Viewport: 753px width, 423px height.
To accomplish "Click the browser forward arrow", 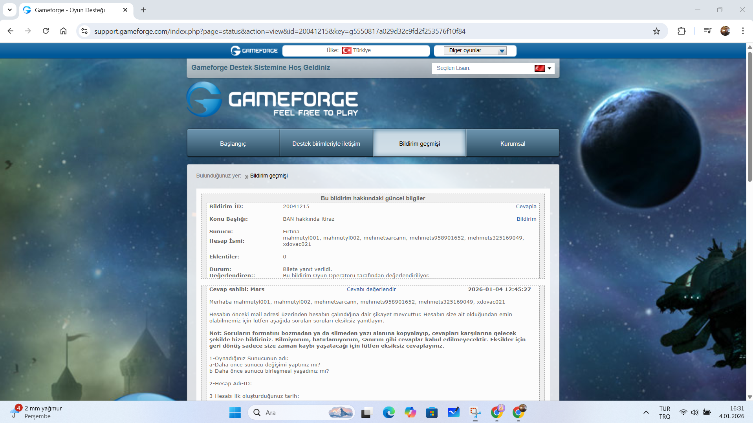I will 28,31.
